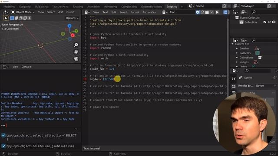Toggle the select_all entry checkmark in Info panel
Viewport: 278px width, 156px height.
3,136
